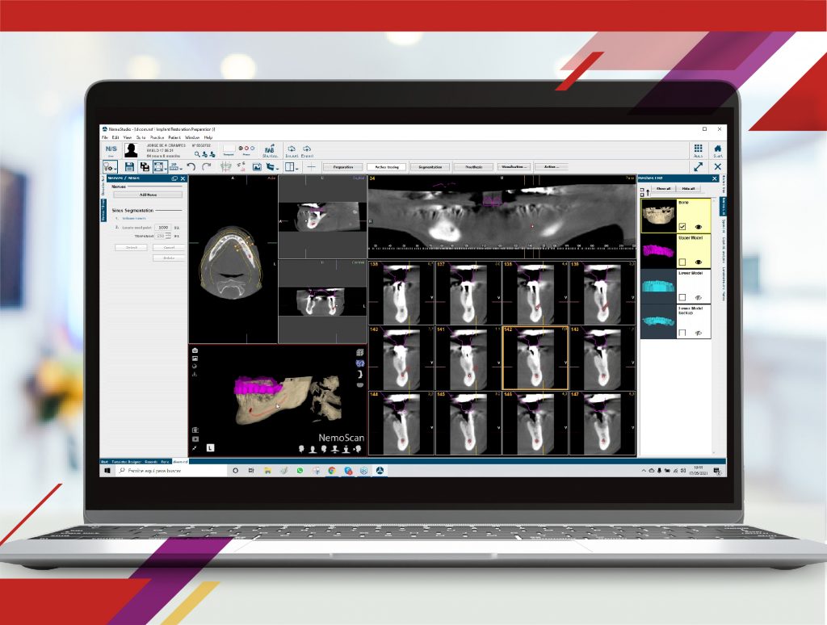
Task: Click the Hide all meshes button
Action: [x=688, y=188]
